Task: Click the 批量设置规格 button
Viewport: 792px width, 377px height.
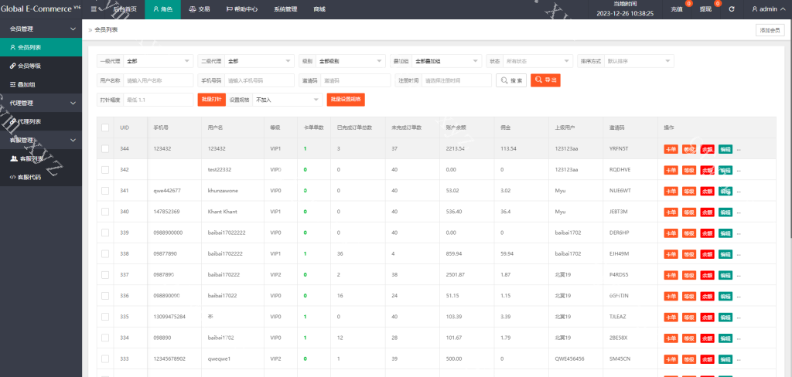Action: pos(346,100)
